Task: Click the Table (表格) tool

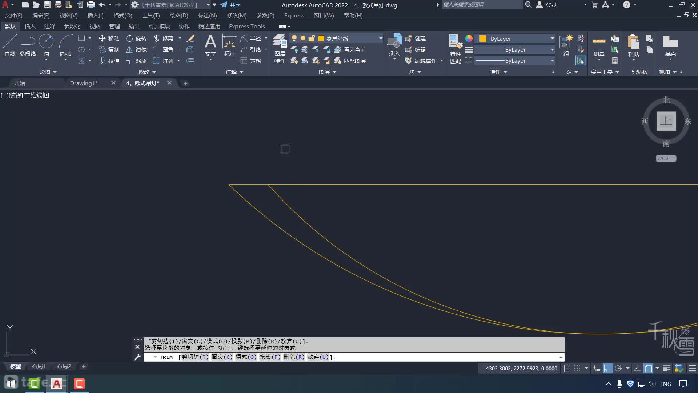Action: pyautogui.click(x=251, y=61)
